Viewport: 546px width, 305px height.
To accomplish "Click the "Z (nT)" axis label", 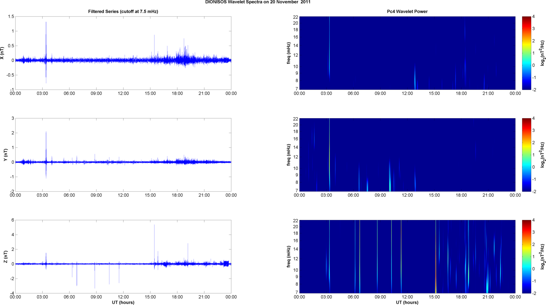I will [x=5, y=257].
